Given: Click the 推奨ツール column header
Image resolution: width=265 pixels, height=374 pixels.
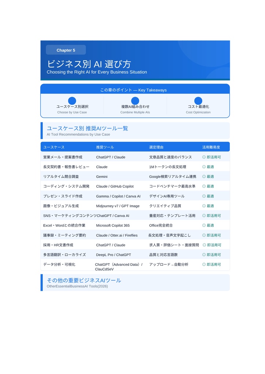Looking at the screenshot, I should click(x=105, y=147).
